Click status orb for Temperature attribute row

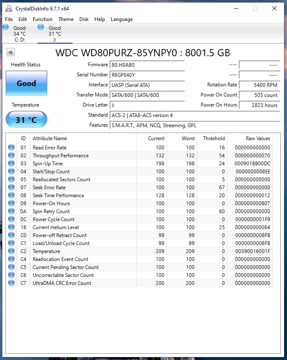click(x=11, y=251)
